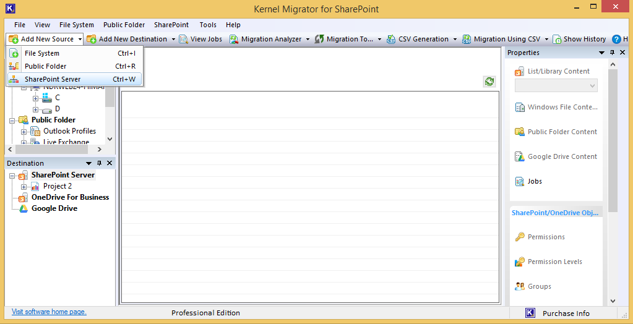Open the Properties panel options arrow
This screenshot has width=633, height=324.
click(602, 53)
